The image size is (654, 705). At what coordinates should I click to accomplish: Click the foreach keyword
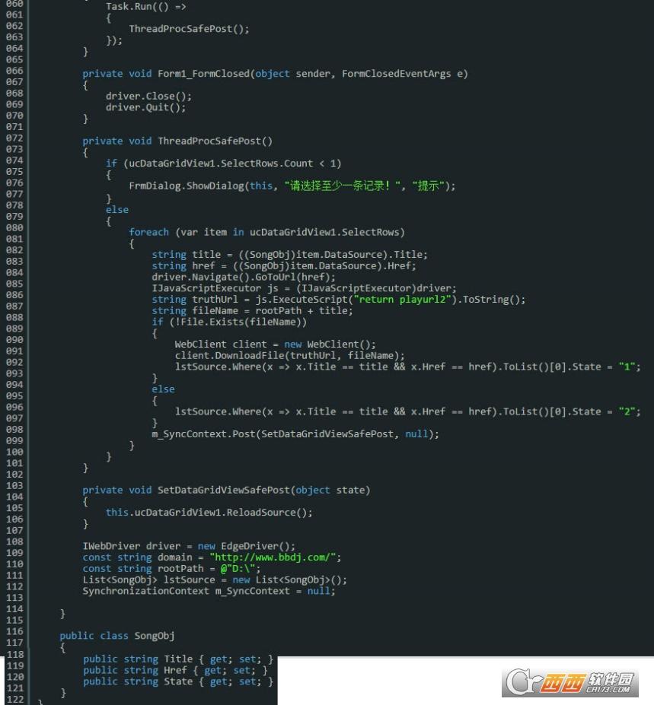pos(148,232)
